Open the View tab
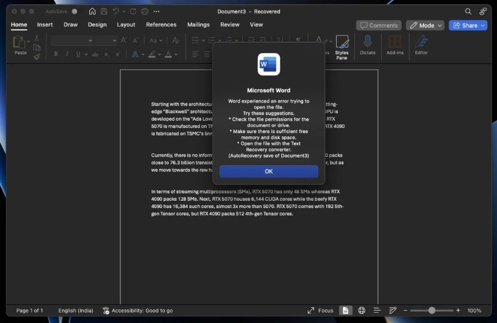497x323 pixels. pyautogui.click(x=256, y=25)
